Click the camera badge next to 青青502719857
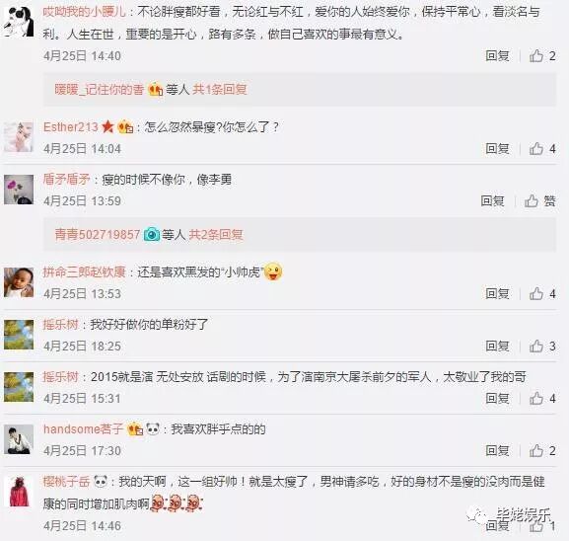The image size is (569, 541). pyautogui.click(x=152, y=234)
